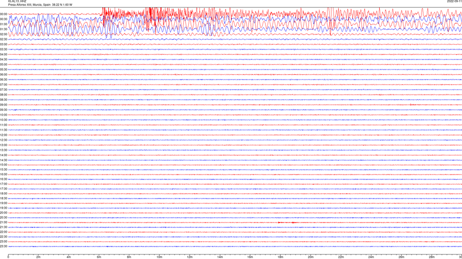Click the station code IG.AL13..HHZ header

pos(17,1)
